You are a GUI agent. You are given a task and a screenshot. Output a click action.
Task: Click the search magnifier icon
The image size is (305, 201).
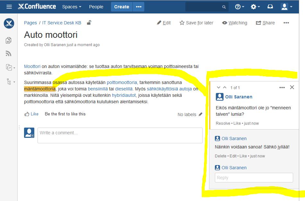pyautogui.click(x=224, y=7)
